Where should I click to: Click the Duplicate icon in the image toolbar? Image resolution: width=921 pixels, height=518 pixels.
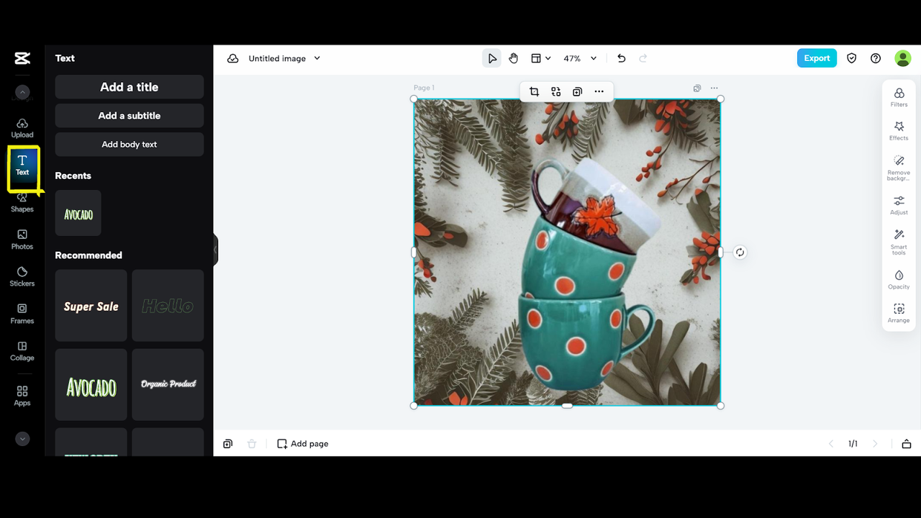(x=577, y=91)
